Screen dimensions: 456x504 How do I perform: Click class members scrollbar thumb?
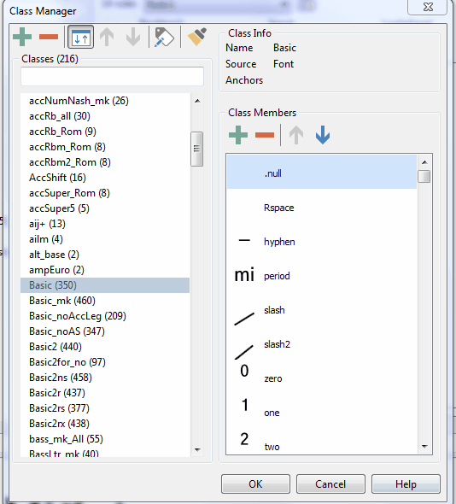(x=424, y=177)
